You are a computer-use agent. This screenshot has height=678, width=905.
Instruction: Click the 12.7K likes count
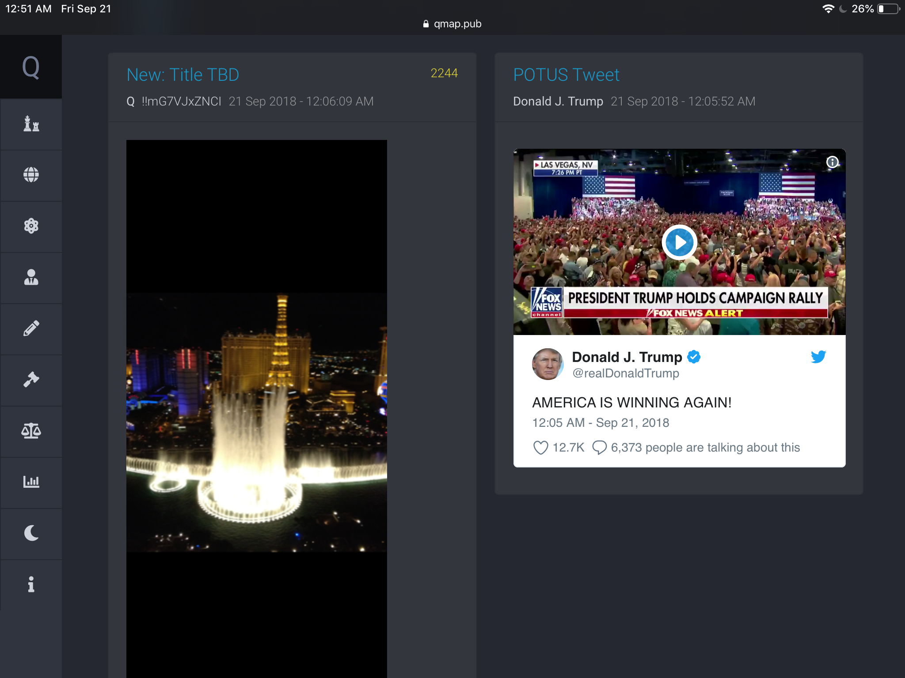(x=568, y=448)
